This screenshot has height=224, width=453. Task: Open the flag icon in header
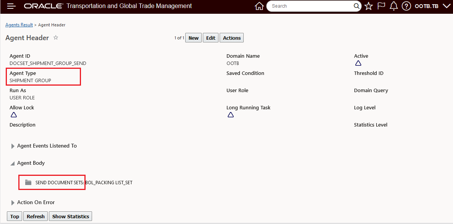tap(381, 6)
